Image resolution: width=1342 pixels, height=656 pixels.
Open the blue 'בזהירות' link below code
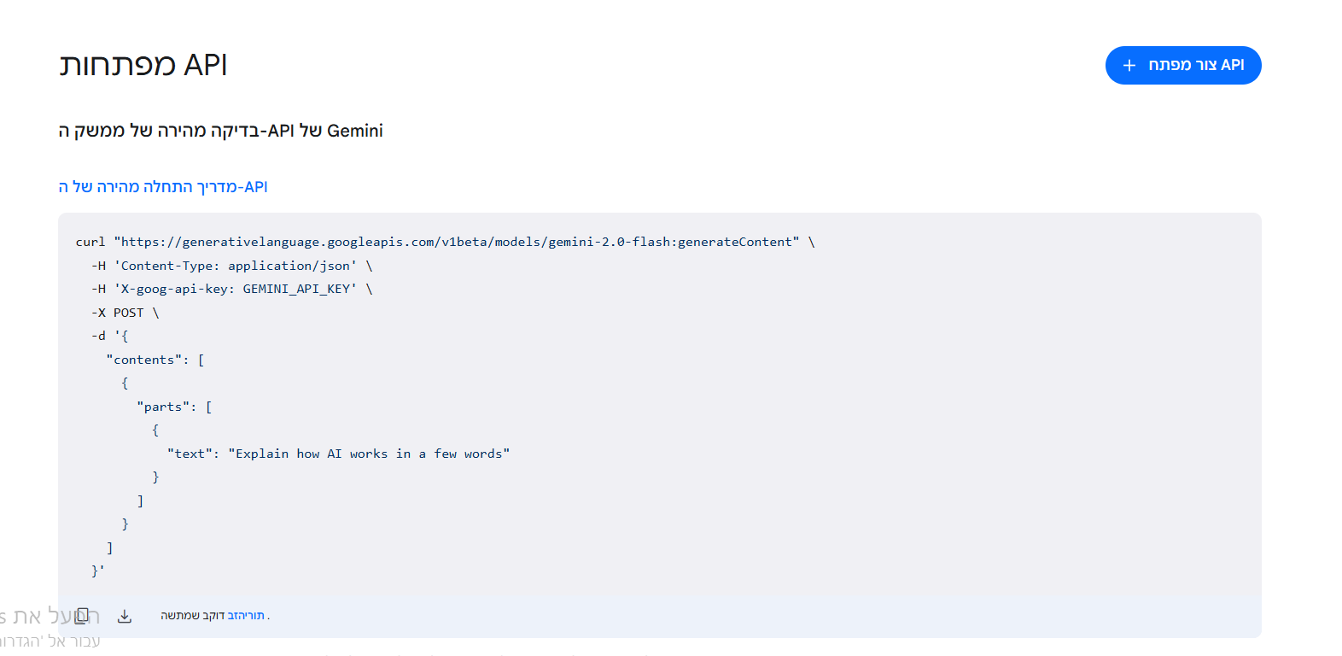point(246,616)
